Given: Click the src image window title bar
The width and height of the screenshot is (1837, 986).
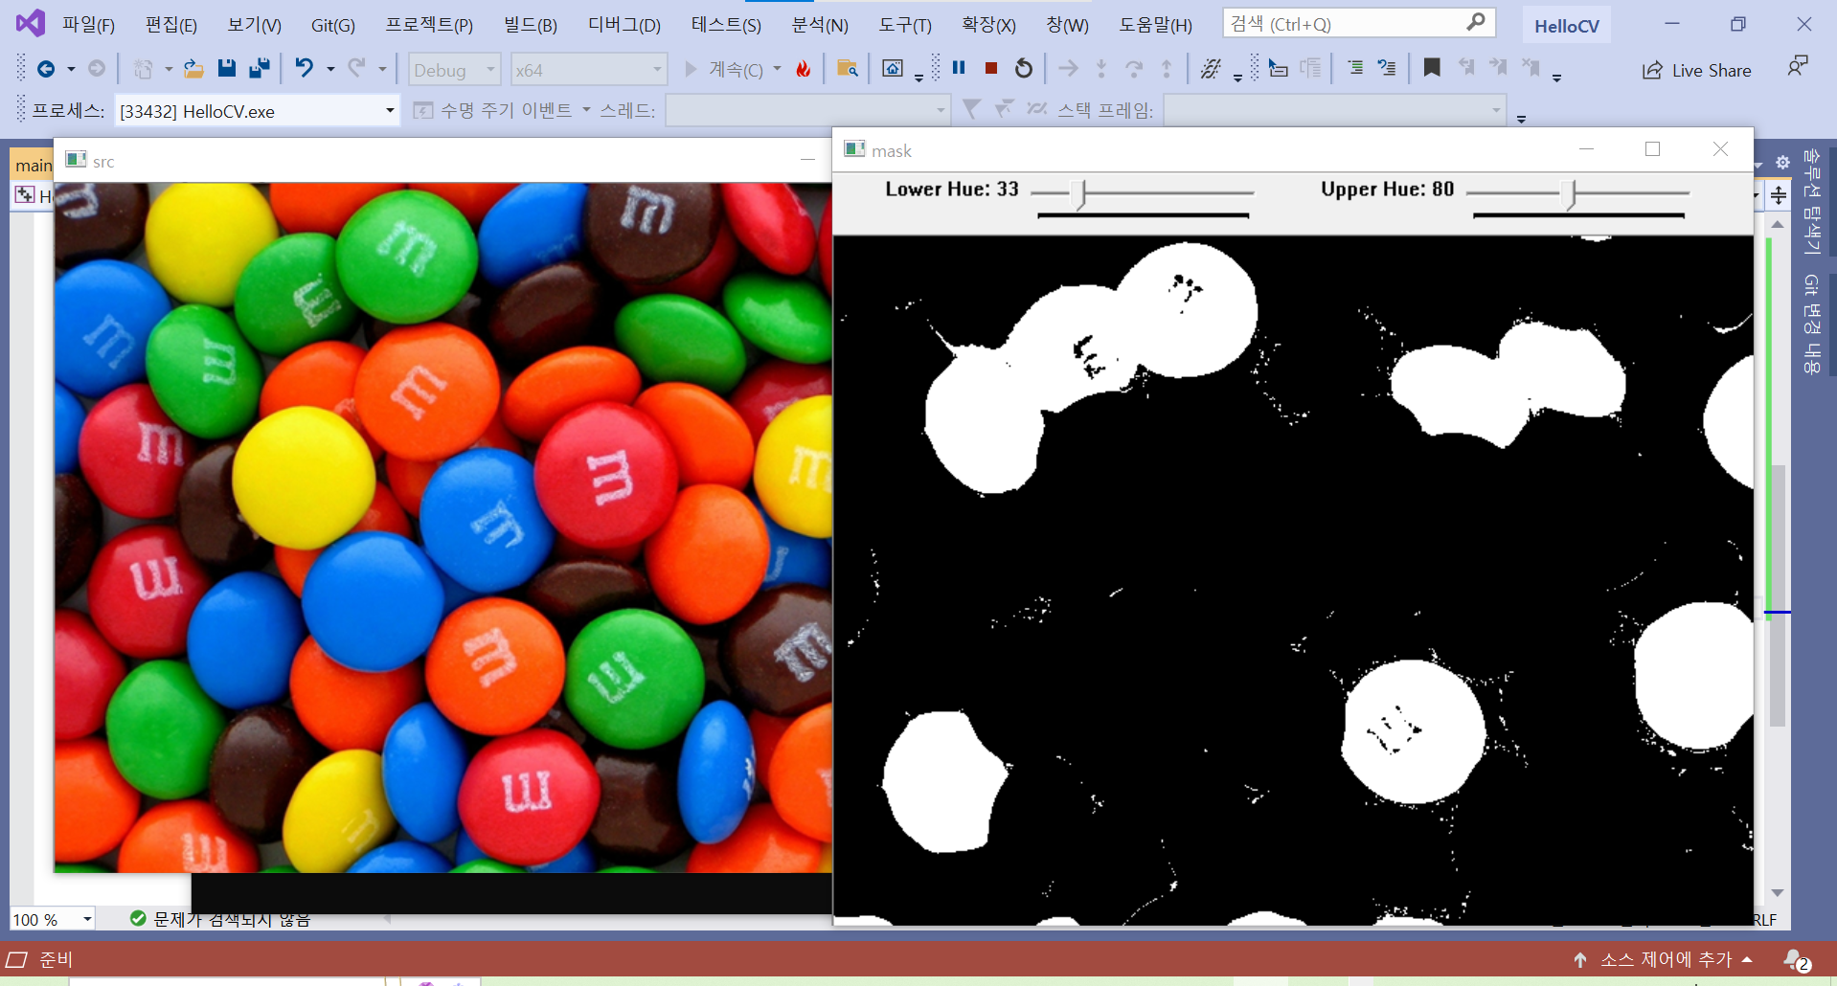Looking at the screenshot, I should [x=443, y=161].
